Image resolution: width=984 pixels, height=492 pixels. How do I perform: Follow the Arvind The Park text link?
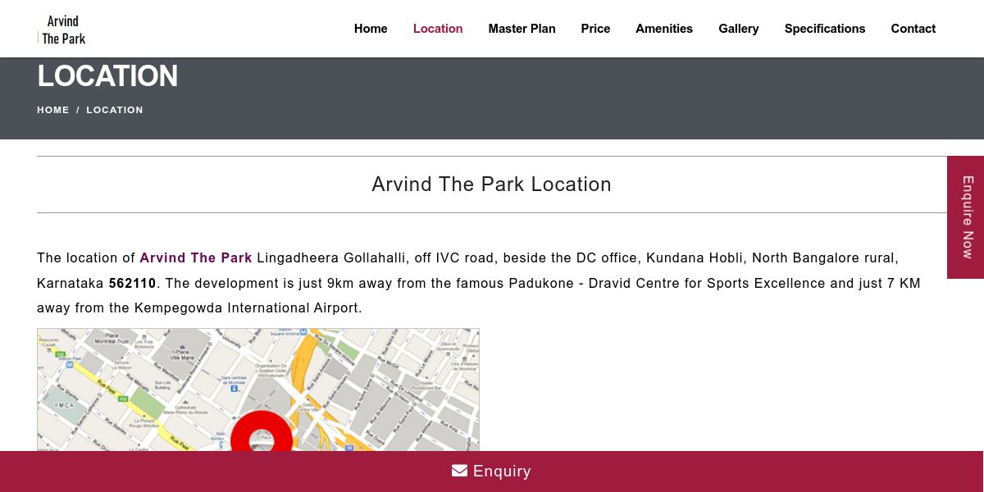(196, 257)
